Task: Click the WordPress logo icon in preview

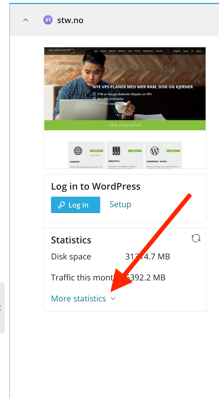Action: tap(155, 151)
